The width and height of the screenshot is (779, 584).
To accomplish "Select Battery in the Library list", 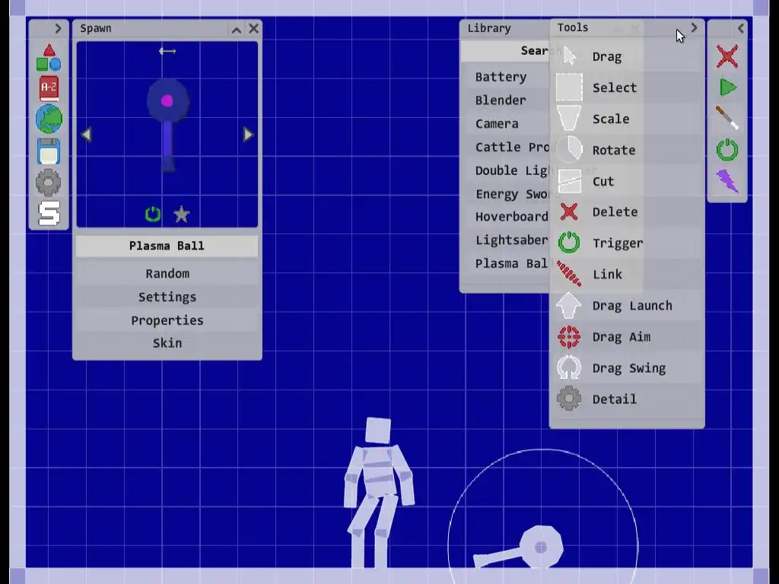I will pos(505,77).
